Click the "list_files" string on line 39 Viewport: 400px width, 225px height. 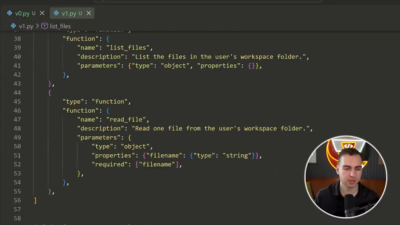coord(128,48)
